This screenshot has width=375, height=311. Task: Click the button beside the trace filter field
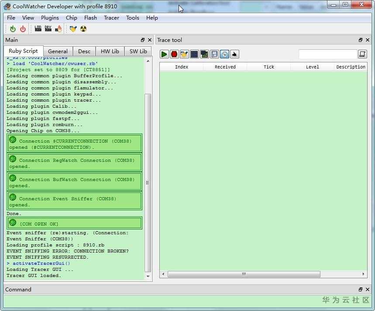click(362, 54)
